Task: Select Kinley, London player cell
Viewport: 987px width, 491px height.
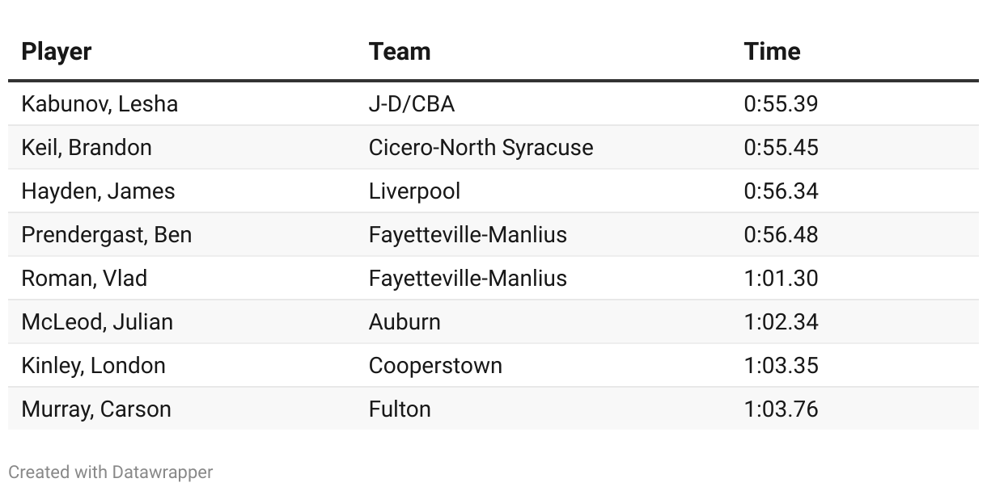Action: (x=93, y=366)
